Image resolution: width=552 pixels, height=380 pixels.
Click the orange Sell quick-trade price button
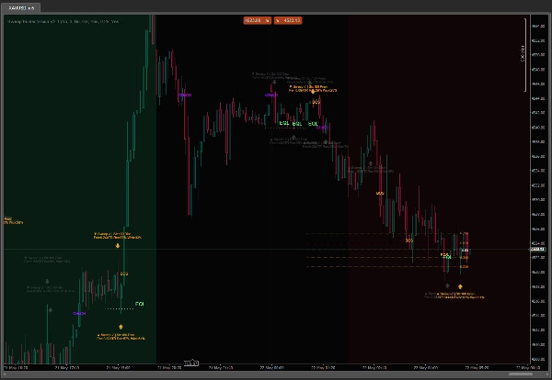[257, 20]
